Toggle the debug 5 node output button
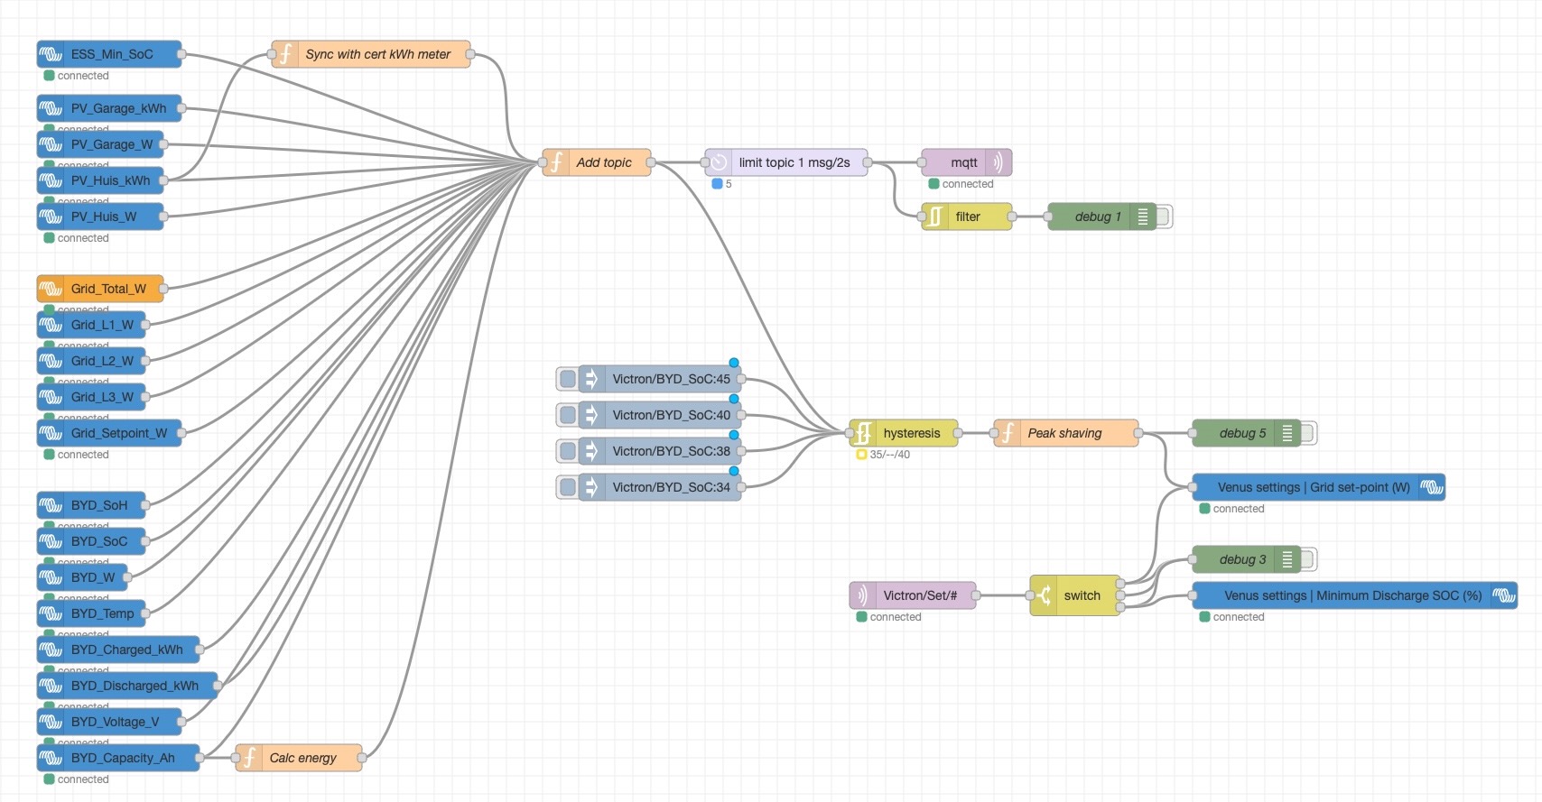The height and width of the screenshot is (802, 1542). (1308, 433)
